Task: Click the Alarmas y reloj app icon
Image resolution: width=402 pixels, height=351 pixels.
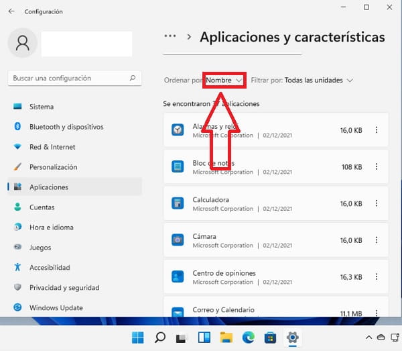Action: coord(178,130)
